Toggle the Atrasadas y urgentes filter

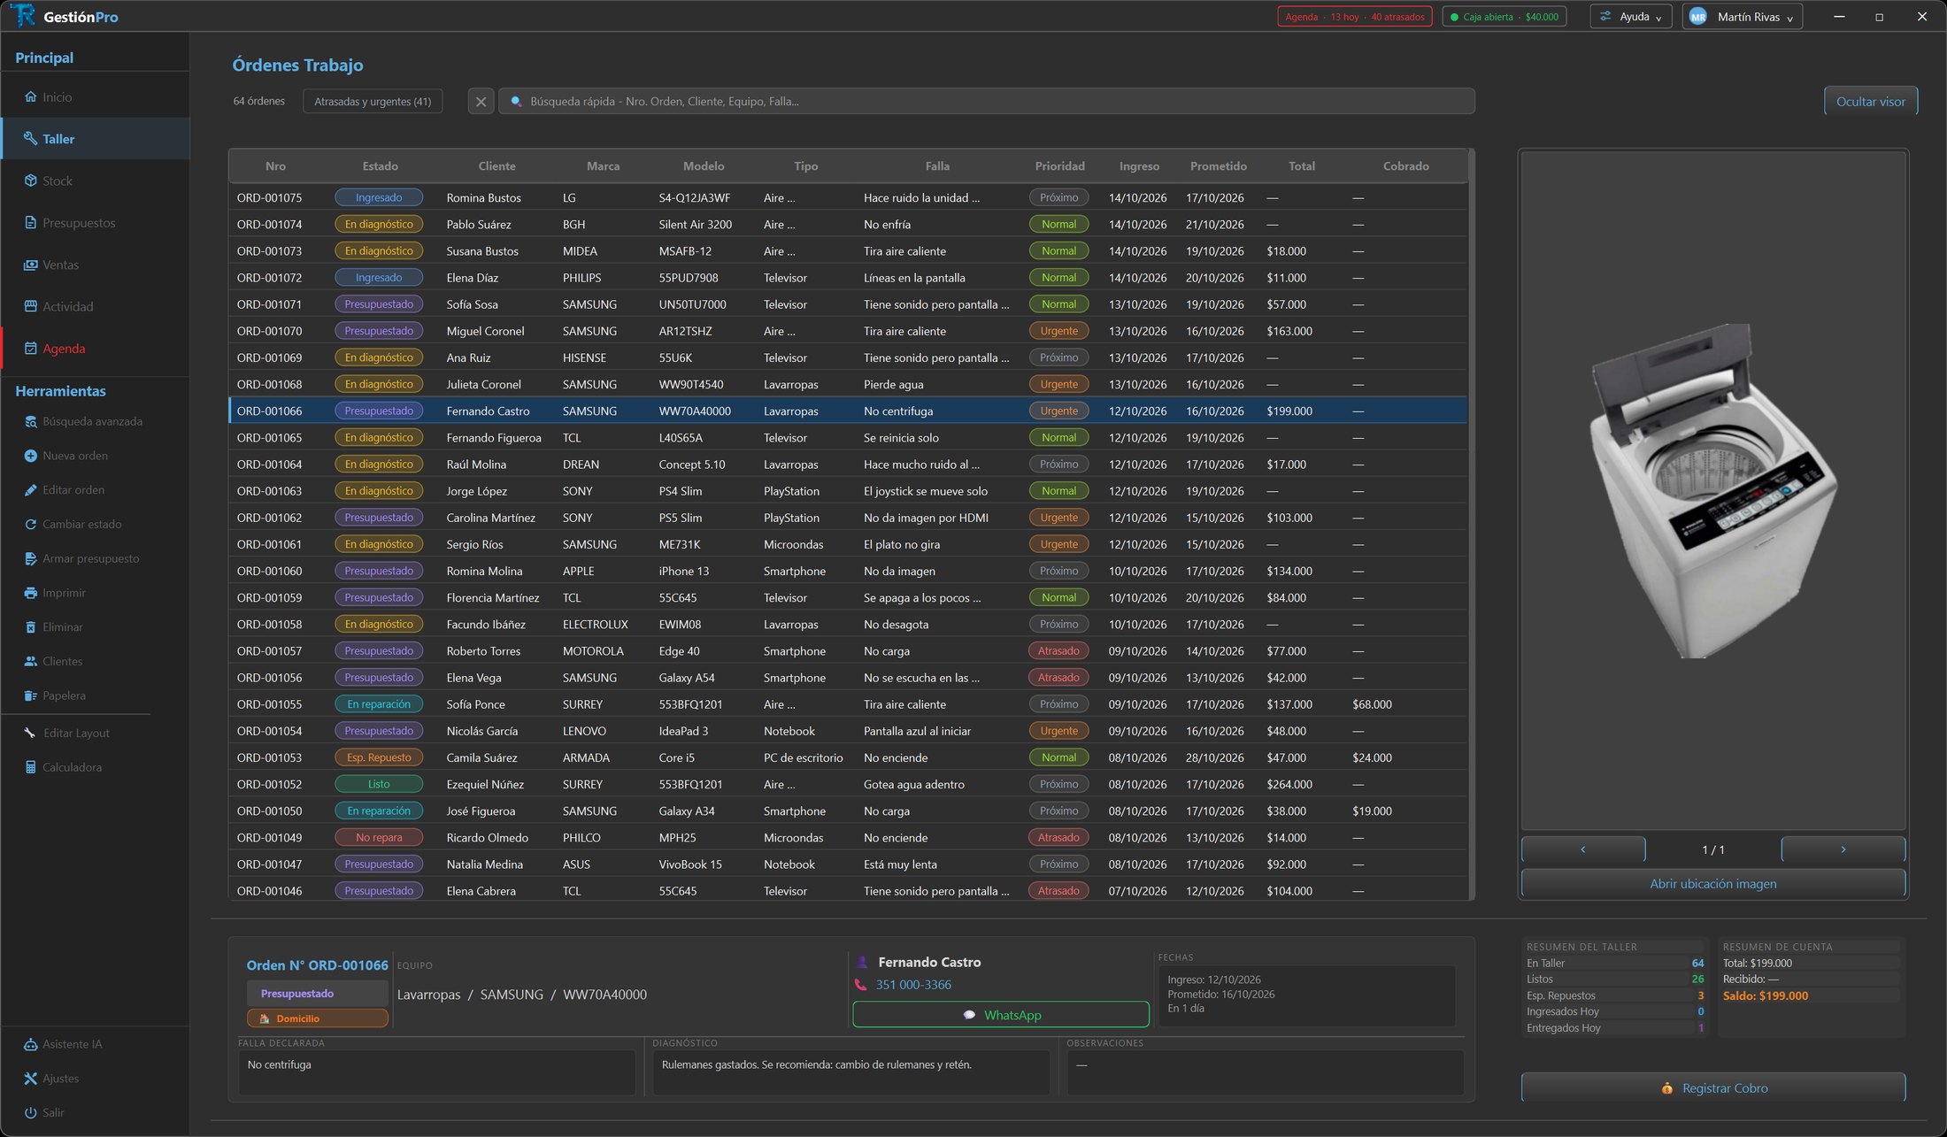pyautogui.click(x=373, y=101)
